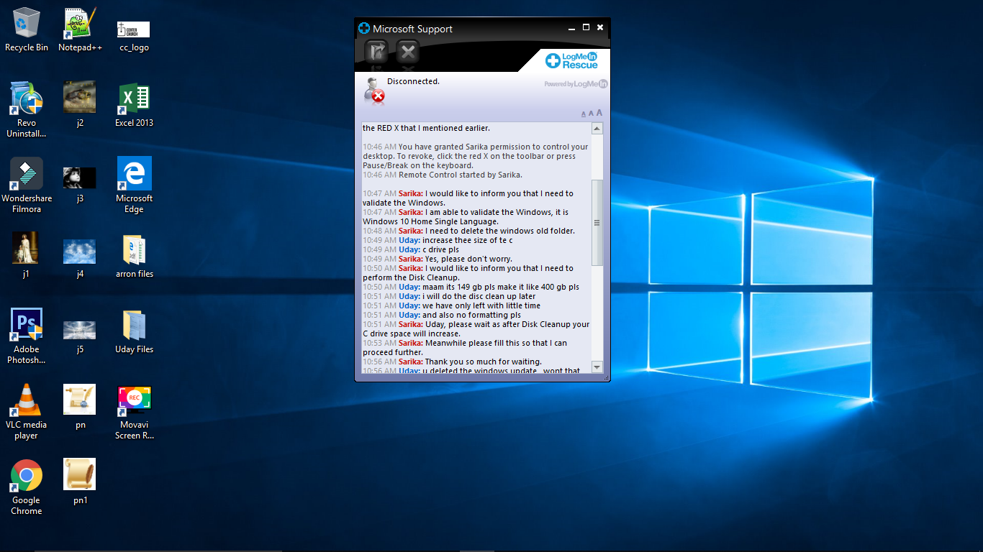Minimize the Microsoft Support window
The width and height of the screenshot is (983, 552).
(x=571, y=28)
